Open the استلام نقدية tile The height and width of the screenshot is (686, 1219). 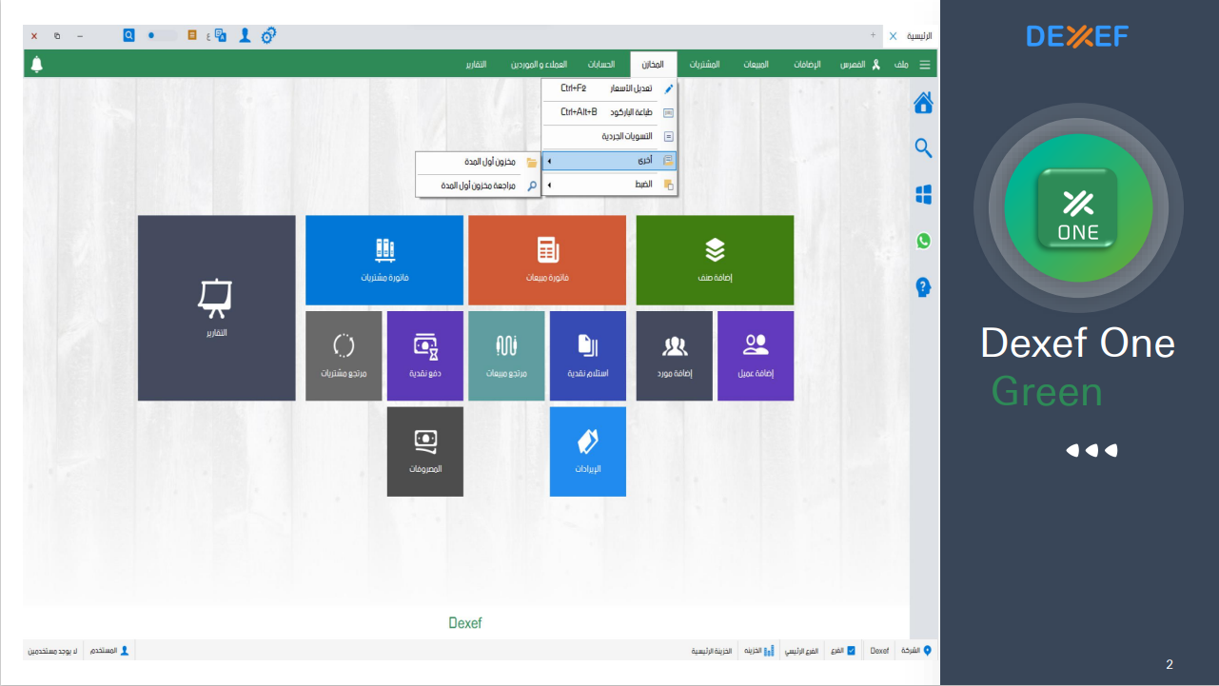pos(588,356)
